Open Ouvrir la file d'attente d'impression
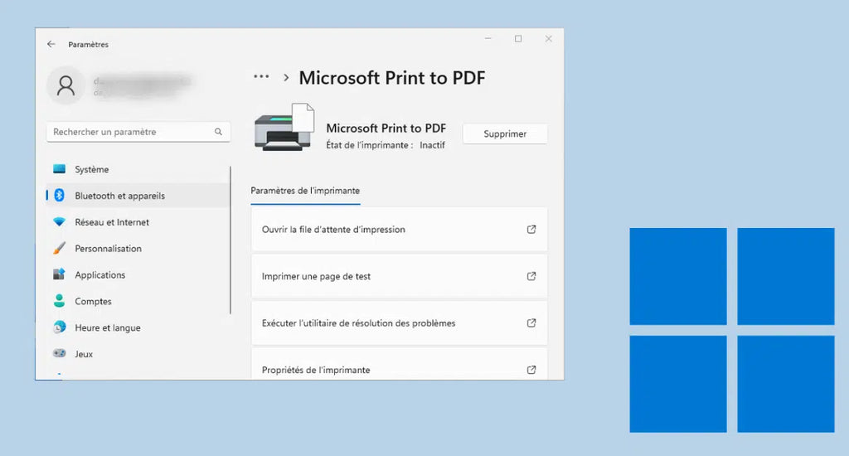This screenshot has width=849, height=456. pos(399,230)
